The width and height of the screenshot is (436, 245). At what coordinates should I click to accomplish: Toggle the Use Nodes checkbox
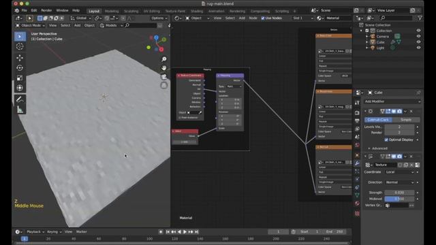click(263, 18)
